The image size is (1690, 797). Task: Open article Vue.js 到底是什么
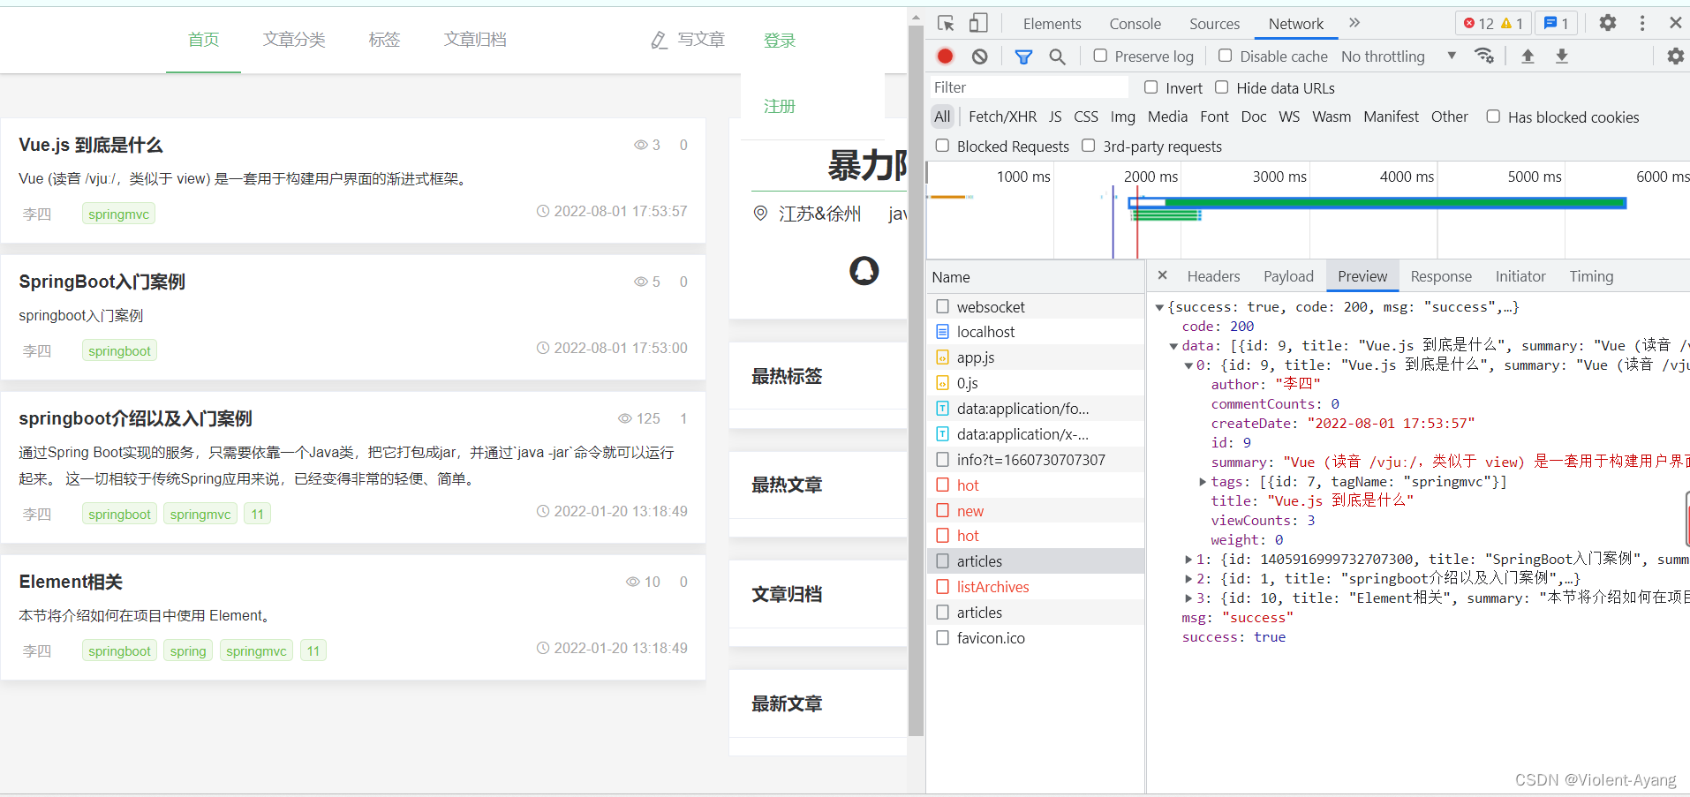coord(90,144)
